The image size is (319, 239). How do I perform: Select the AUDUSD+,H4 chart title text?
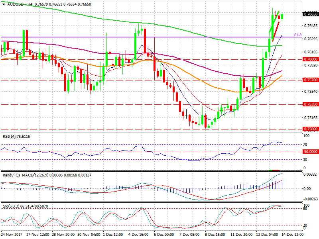pos(20,4)
